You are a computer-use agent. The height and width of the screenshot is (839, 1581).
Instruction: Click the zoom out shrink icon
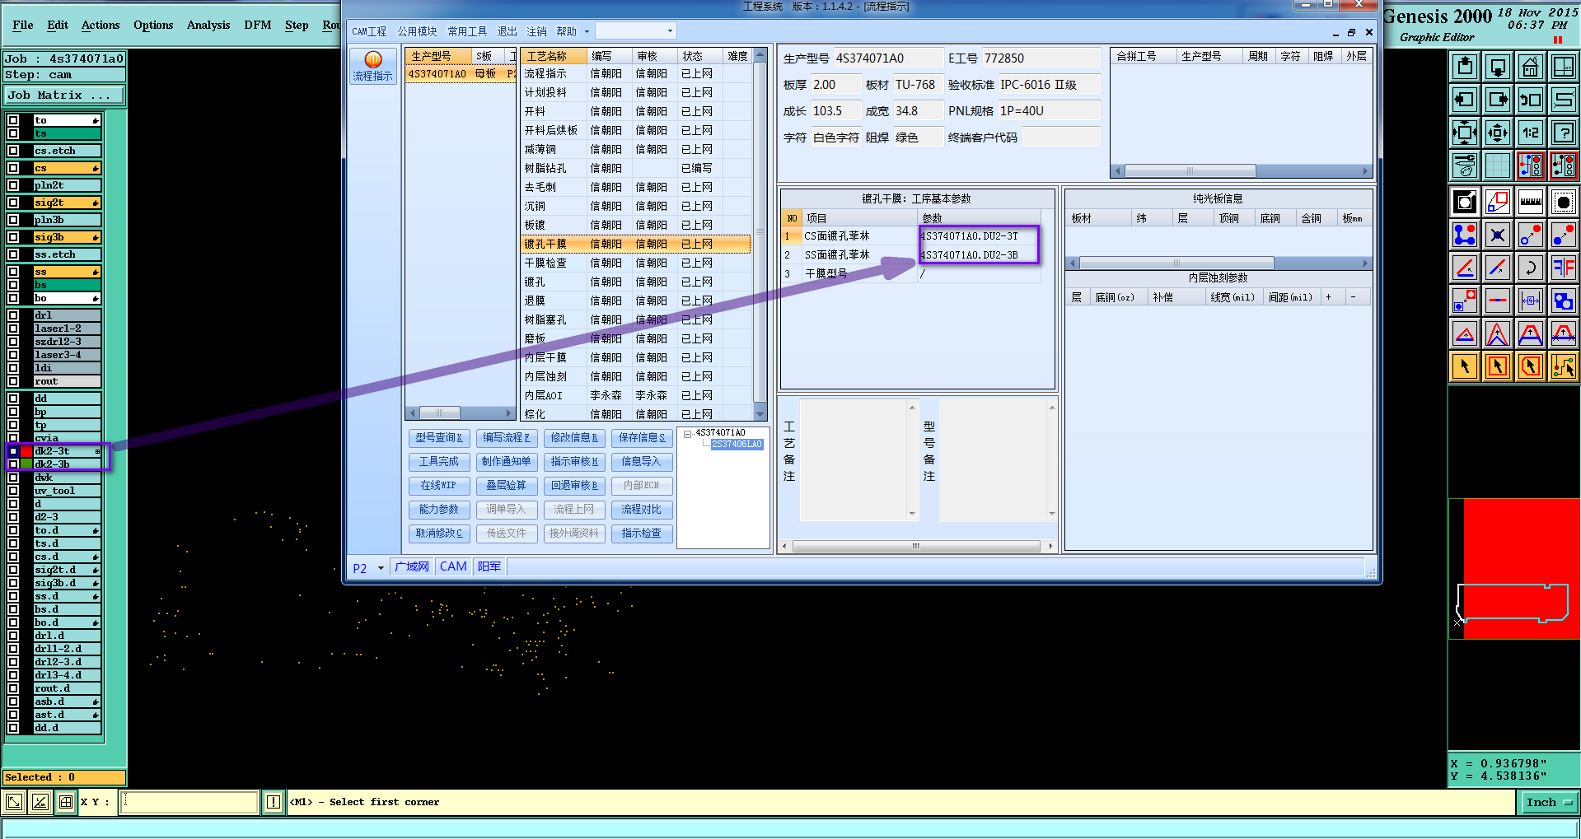coord(1498,133)
